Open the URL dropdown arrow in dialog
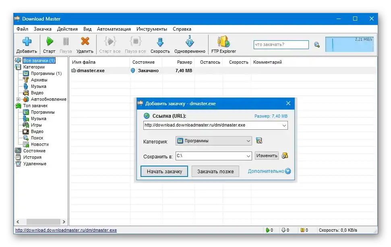 tap(284, 125)
